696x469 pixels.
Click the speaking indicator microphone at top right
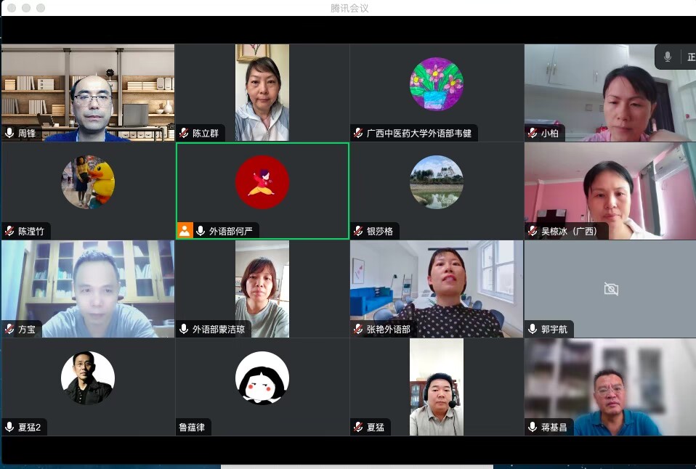point(667,57)
